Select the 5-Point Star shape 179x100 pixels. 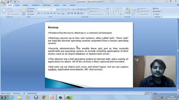[x=121, y=14]
